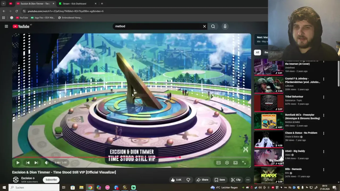
Task: Switch player to theater mode
Action: click(235, 163)
